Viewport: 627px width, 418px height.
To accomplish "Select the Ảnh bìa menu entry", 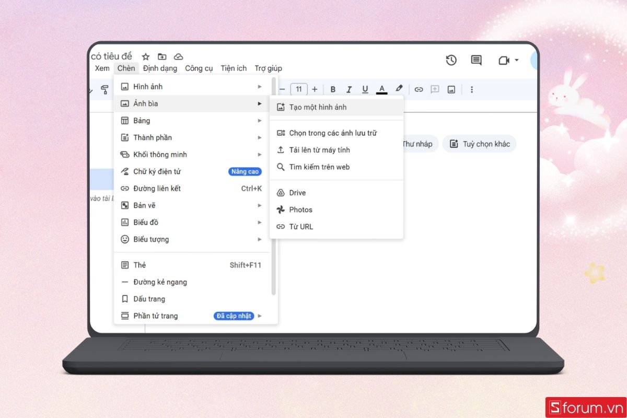I will 192,103.
